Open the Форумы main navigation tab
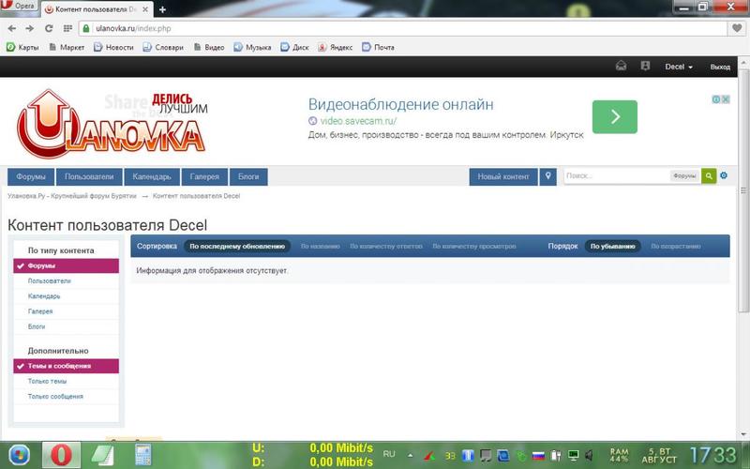Viewport: 750px width, 469px height. (x=31, y=176)
